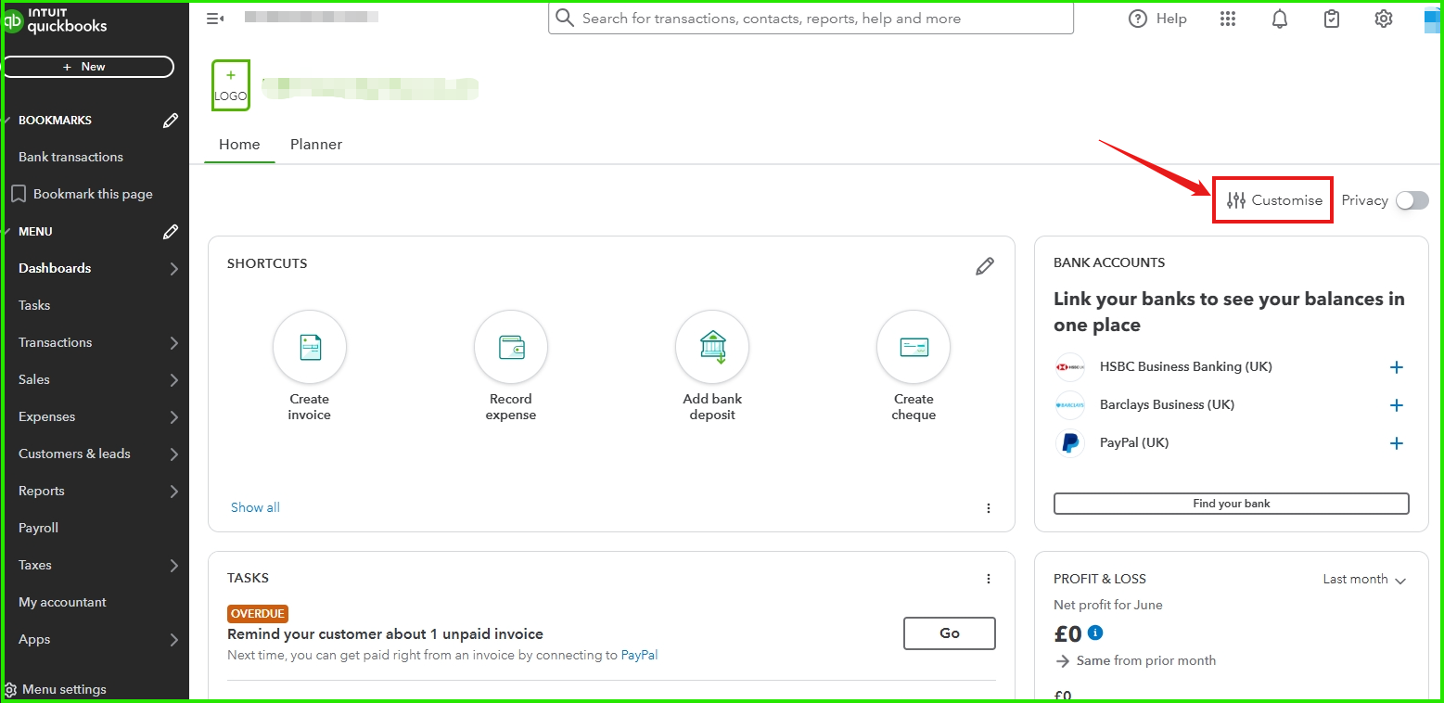Edit shortcuts with the pencil icon
The image size is (1444, 703).
(x=985, y=266)
